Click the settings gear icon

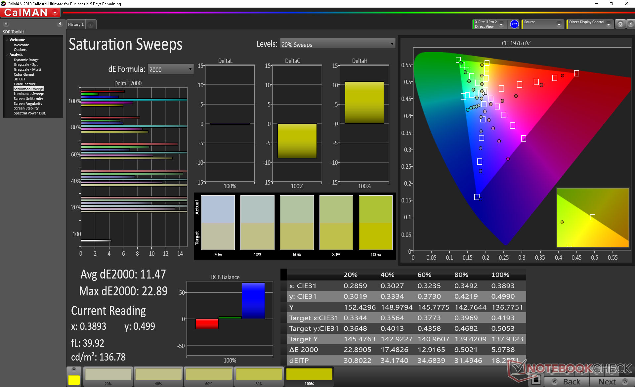click(620, 24)
